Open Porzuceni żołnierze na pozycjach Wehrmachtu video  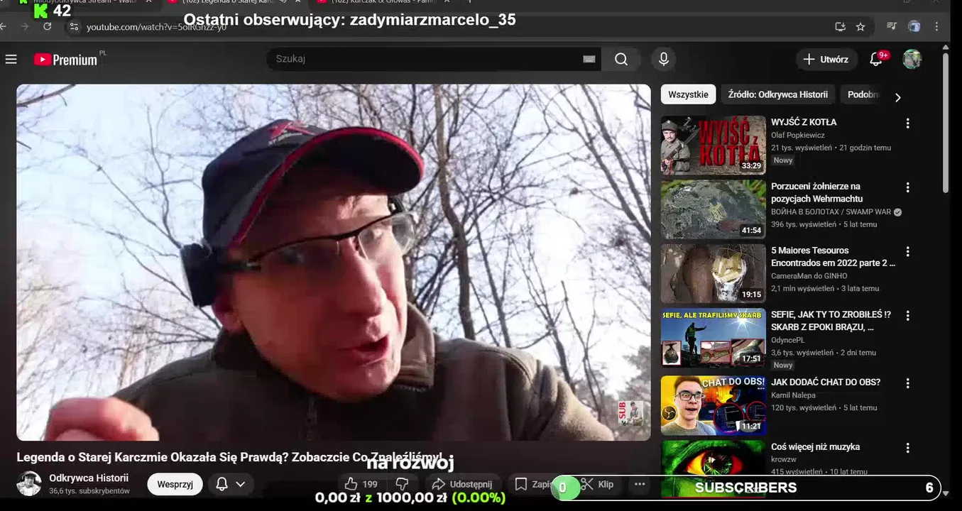point(714,209)
